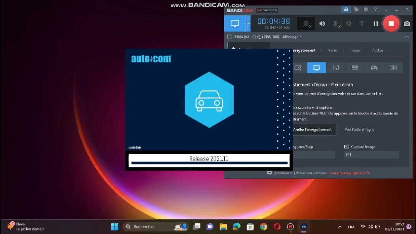The width and height of the screenshot is (416, 234).
Task: Show hidden system tray icons chevron
Action: [340, 227]
